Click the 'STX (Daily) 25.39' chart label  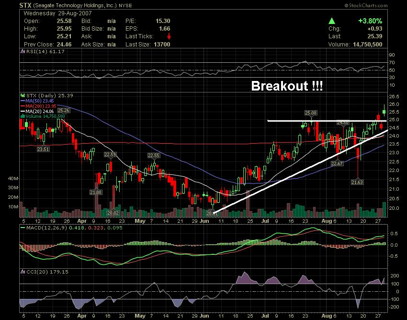tap(50, 96)
